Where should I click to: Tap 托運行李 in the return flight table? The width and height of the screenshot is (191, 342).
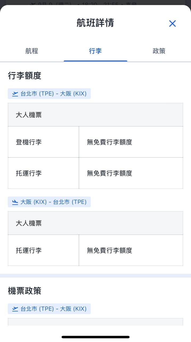[29, 250]
